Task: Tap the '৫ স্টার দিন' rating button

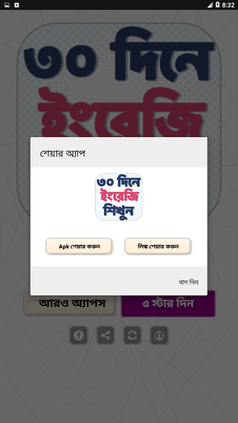Action: point(168,304)
